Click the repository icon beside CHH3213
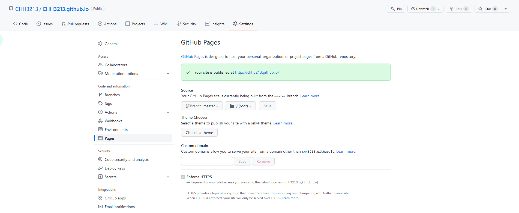The height and width of the screenshot is (213, 519). click(x=11, y=8)
